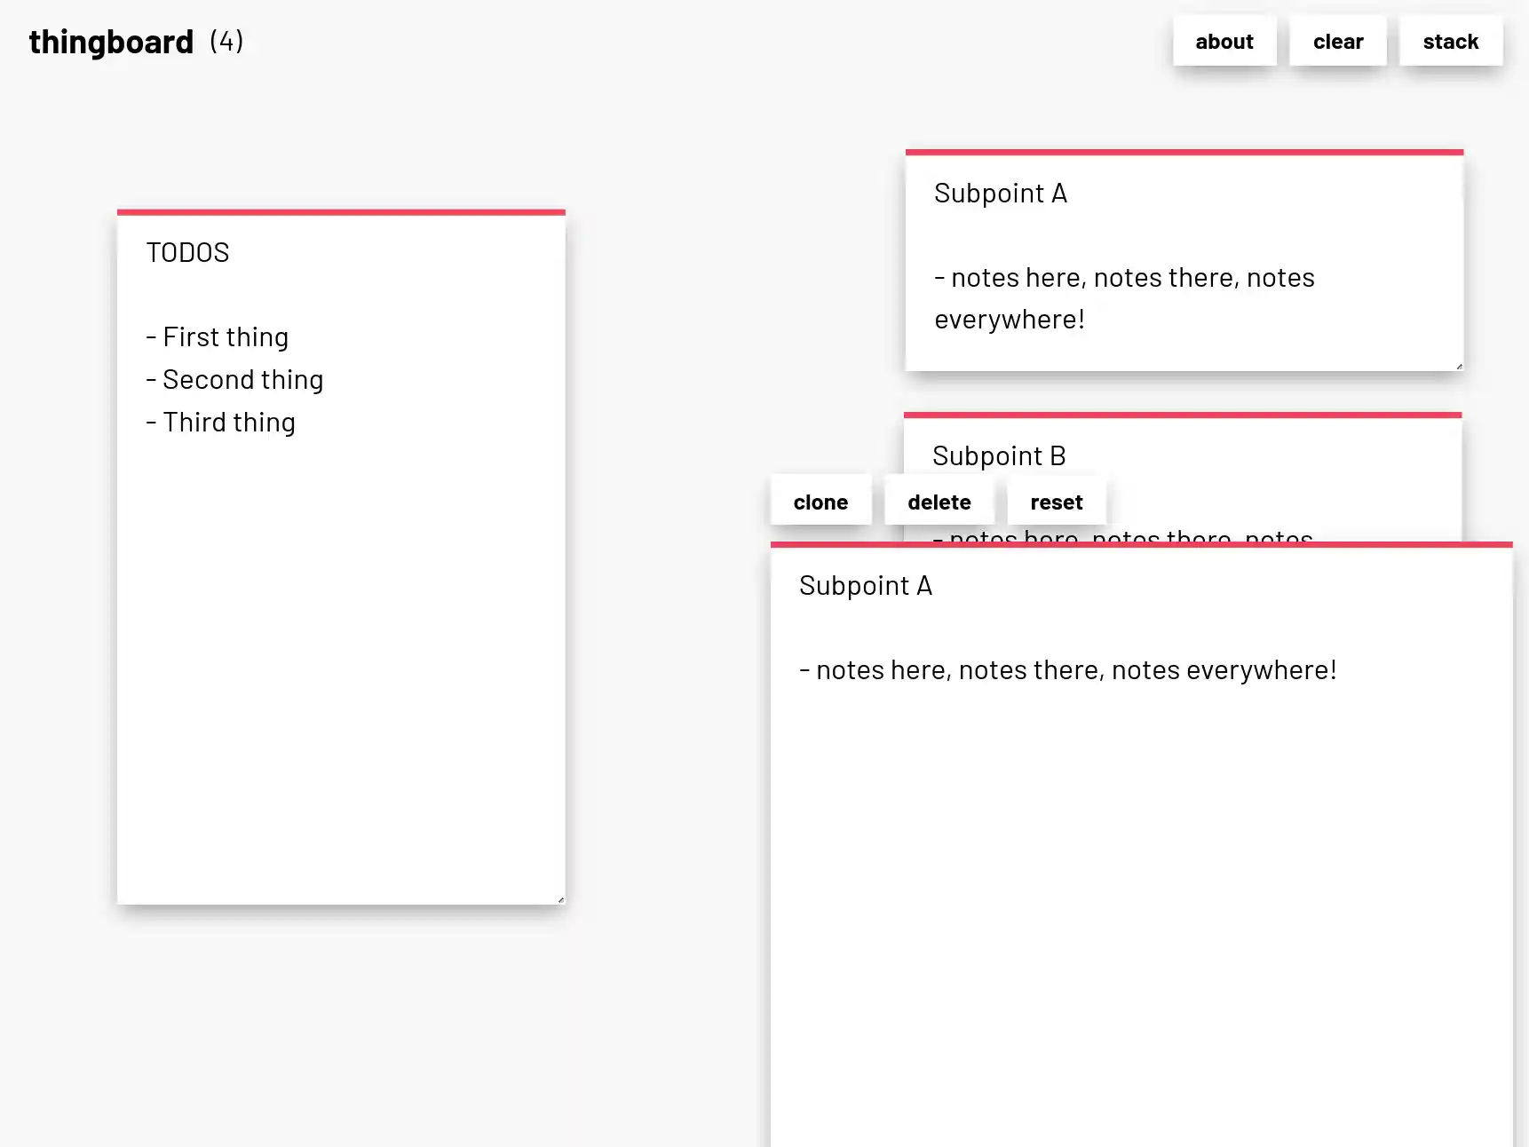The height and width of the screenshot is (1147, 1529).
Task: Click the pink header bar of the large Subpoint A note
Action: (x=1141, y=545)
